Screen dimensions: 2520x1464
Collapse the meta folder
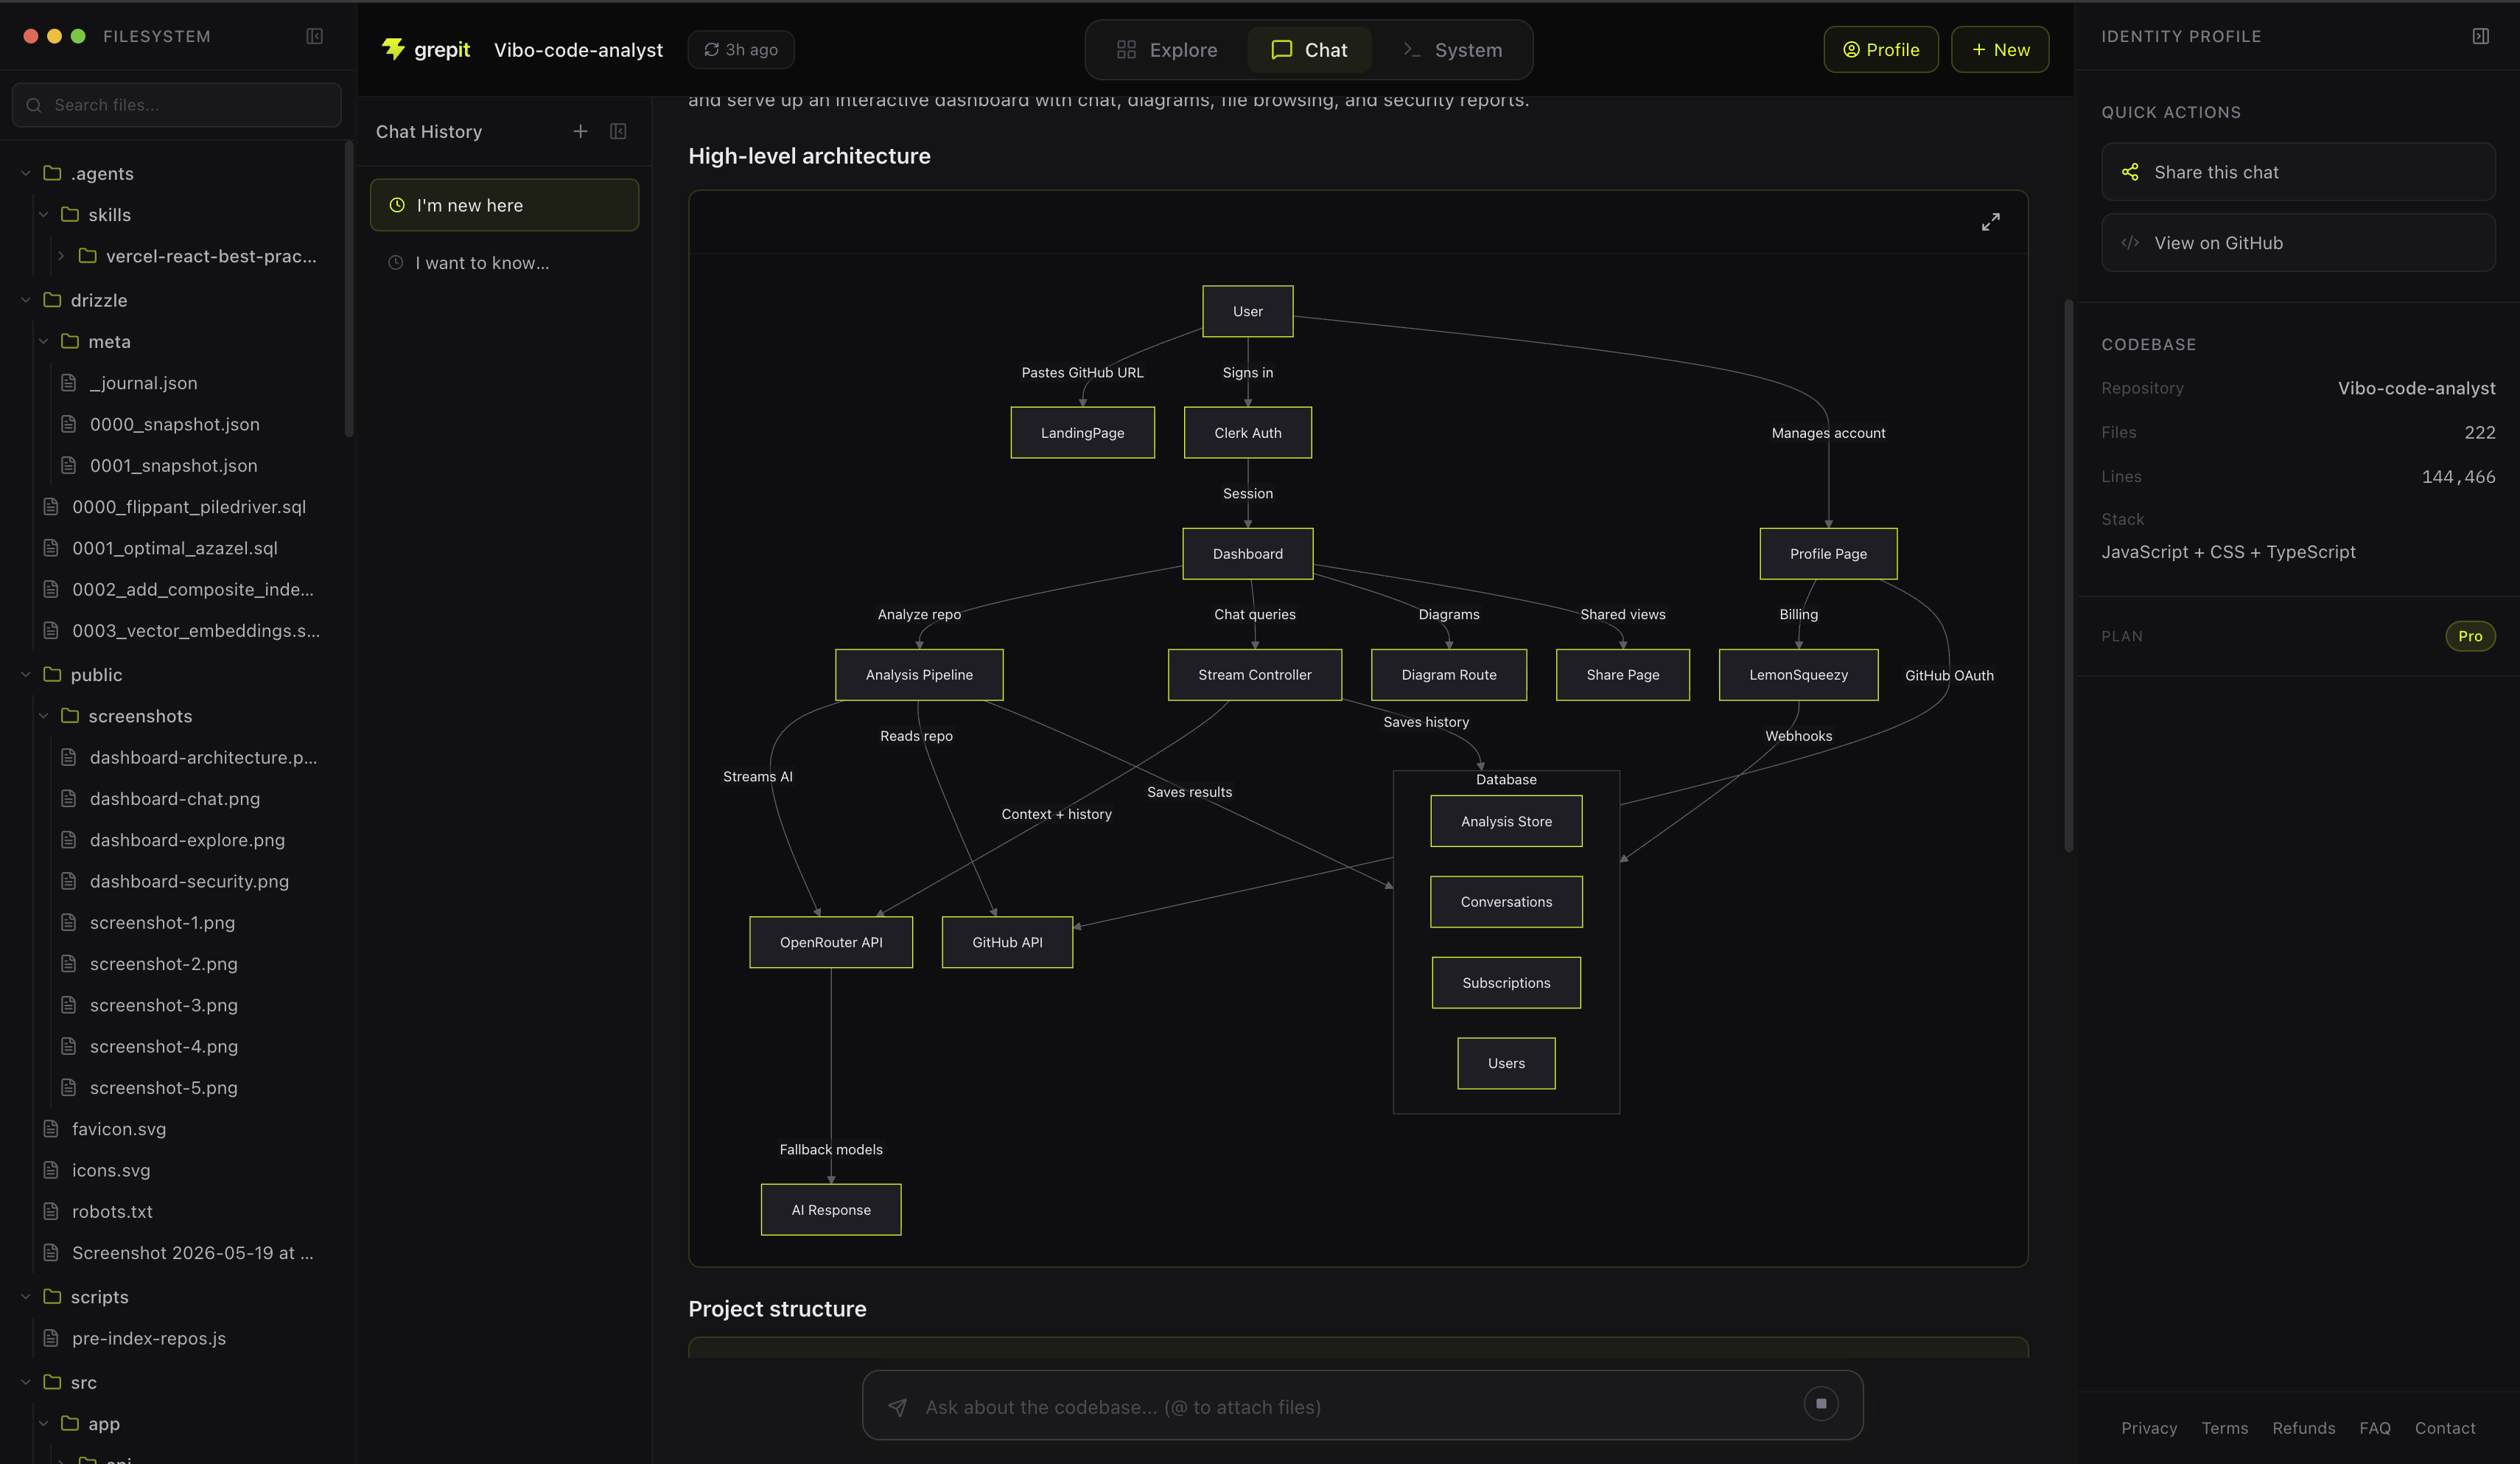click(x=43, y=341)
